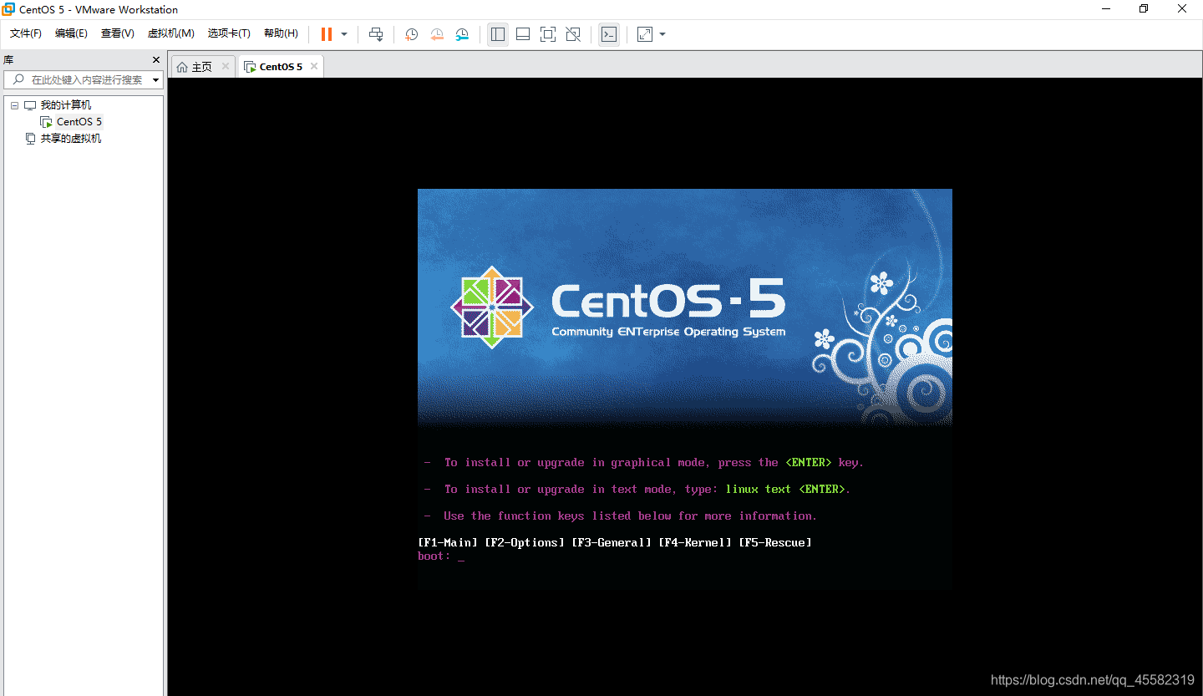Select the CentOS 5 tab

point(281,67)
